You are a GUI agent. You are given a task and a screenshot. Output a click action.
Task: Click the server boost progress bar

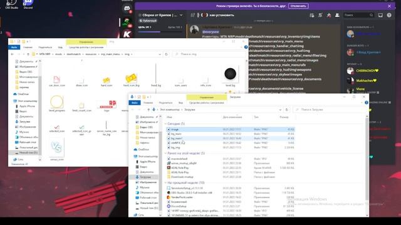160,32
